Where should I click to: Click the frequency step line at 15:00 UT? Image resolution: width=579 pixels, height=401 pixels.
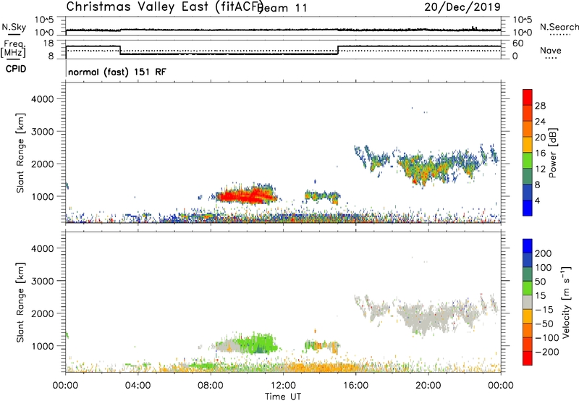coord(338,50)
